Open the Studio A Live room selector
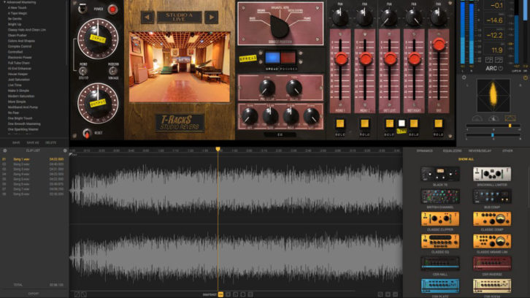 coord(179,18)
